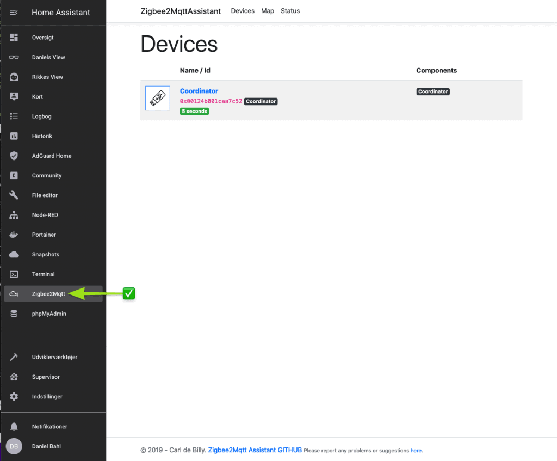Screen dimensions: 557x461
Task: Click the 'here' report problems link
Action: pos(416,450)
